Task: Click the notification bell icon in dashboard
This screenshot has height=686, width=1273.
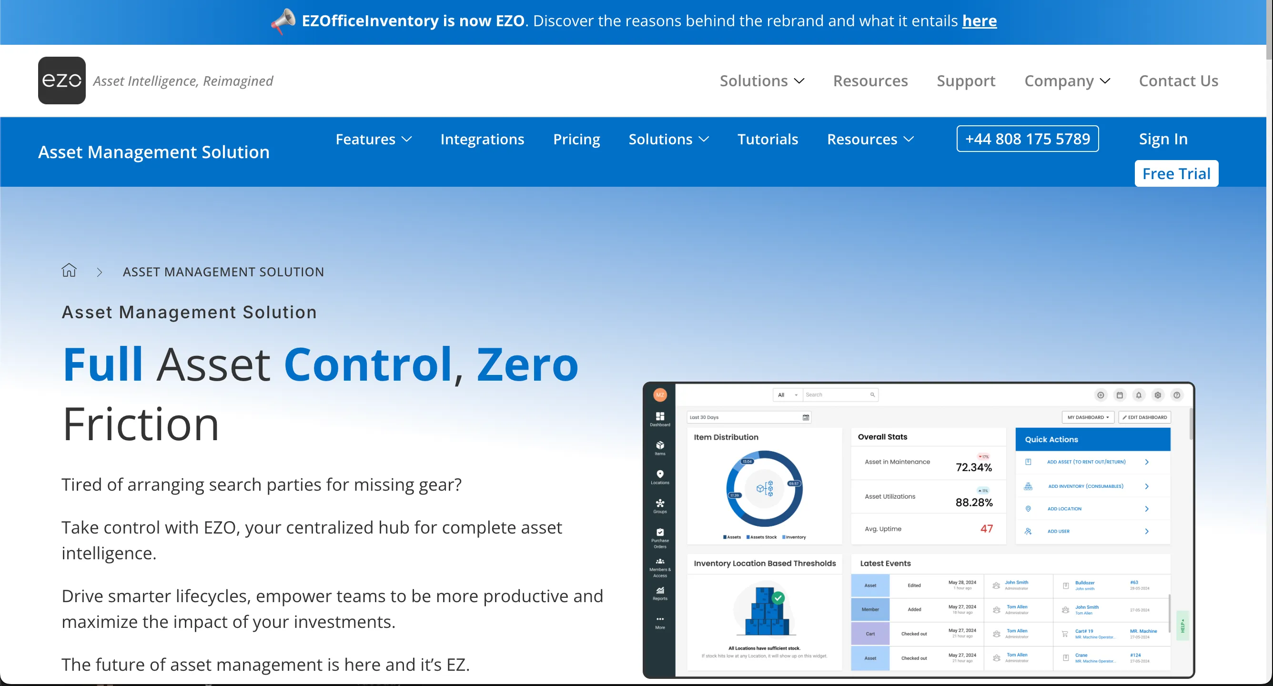Action: [x=1139, y=395]
